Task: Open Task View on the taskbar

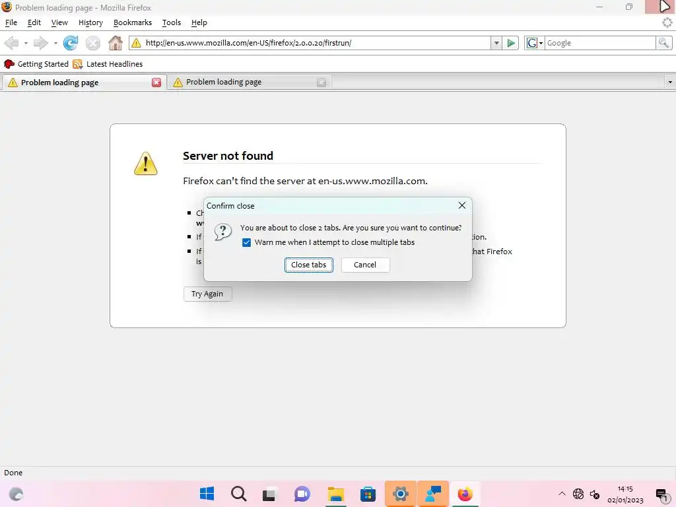Action: (x=269, y=494)
